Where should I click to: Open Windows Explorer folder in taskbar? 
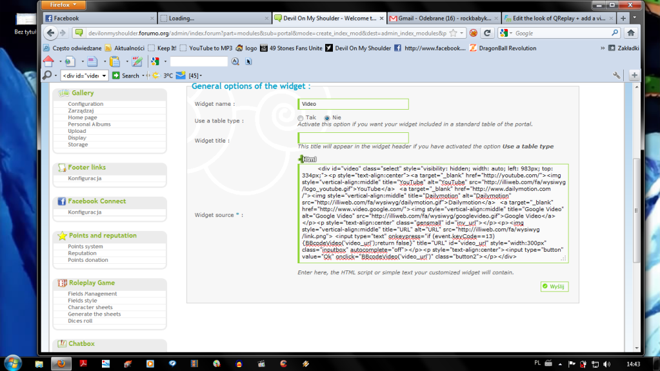[x=39, y=363]
